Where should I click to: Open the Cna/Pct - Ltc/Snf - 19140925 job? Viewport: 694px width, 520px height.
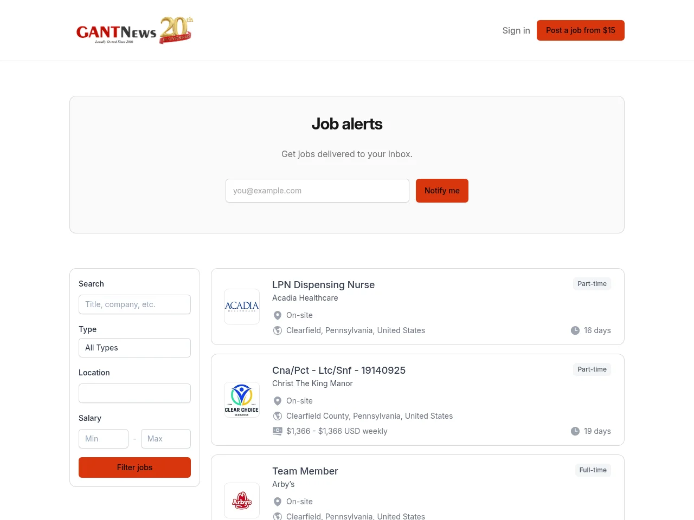click(339, 370)
